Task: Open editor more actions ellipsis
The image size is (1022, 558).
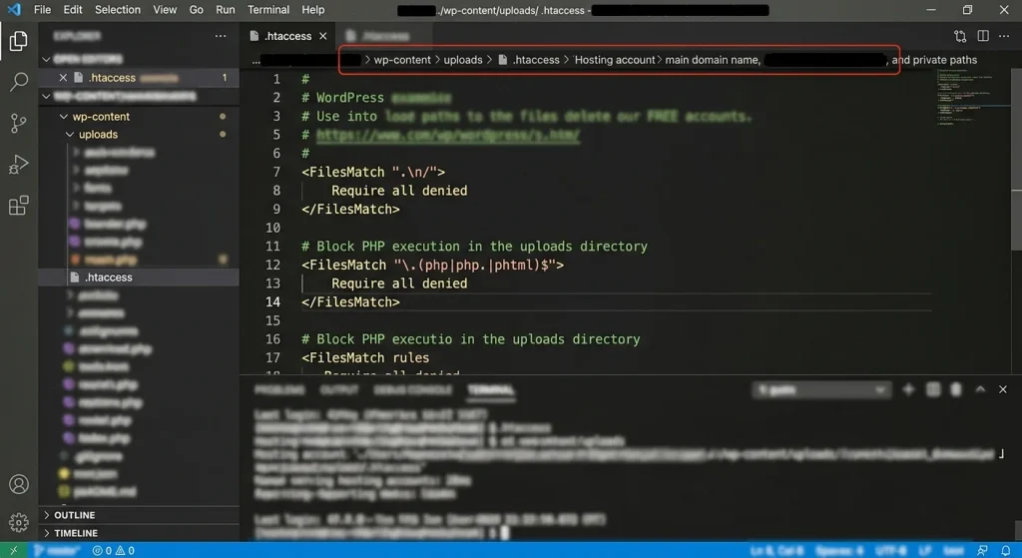Action: pos(1004,36)
